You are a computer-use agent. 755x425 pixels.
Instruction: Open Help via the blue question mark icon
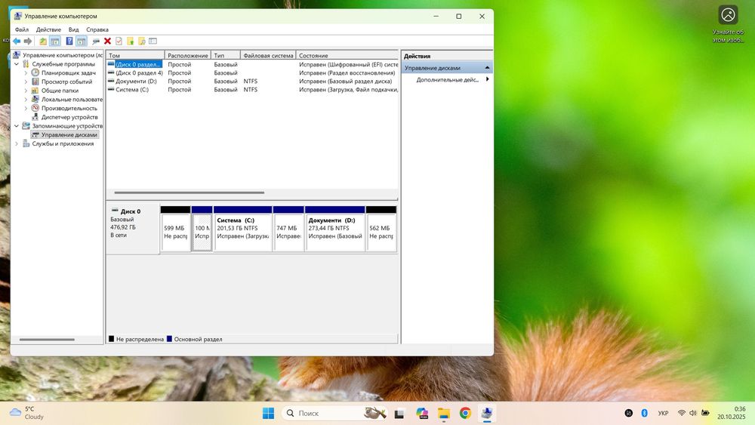point(69,42)
